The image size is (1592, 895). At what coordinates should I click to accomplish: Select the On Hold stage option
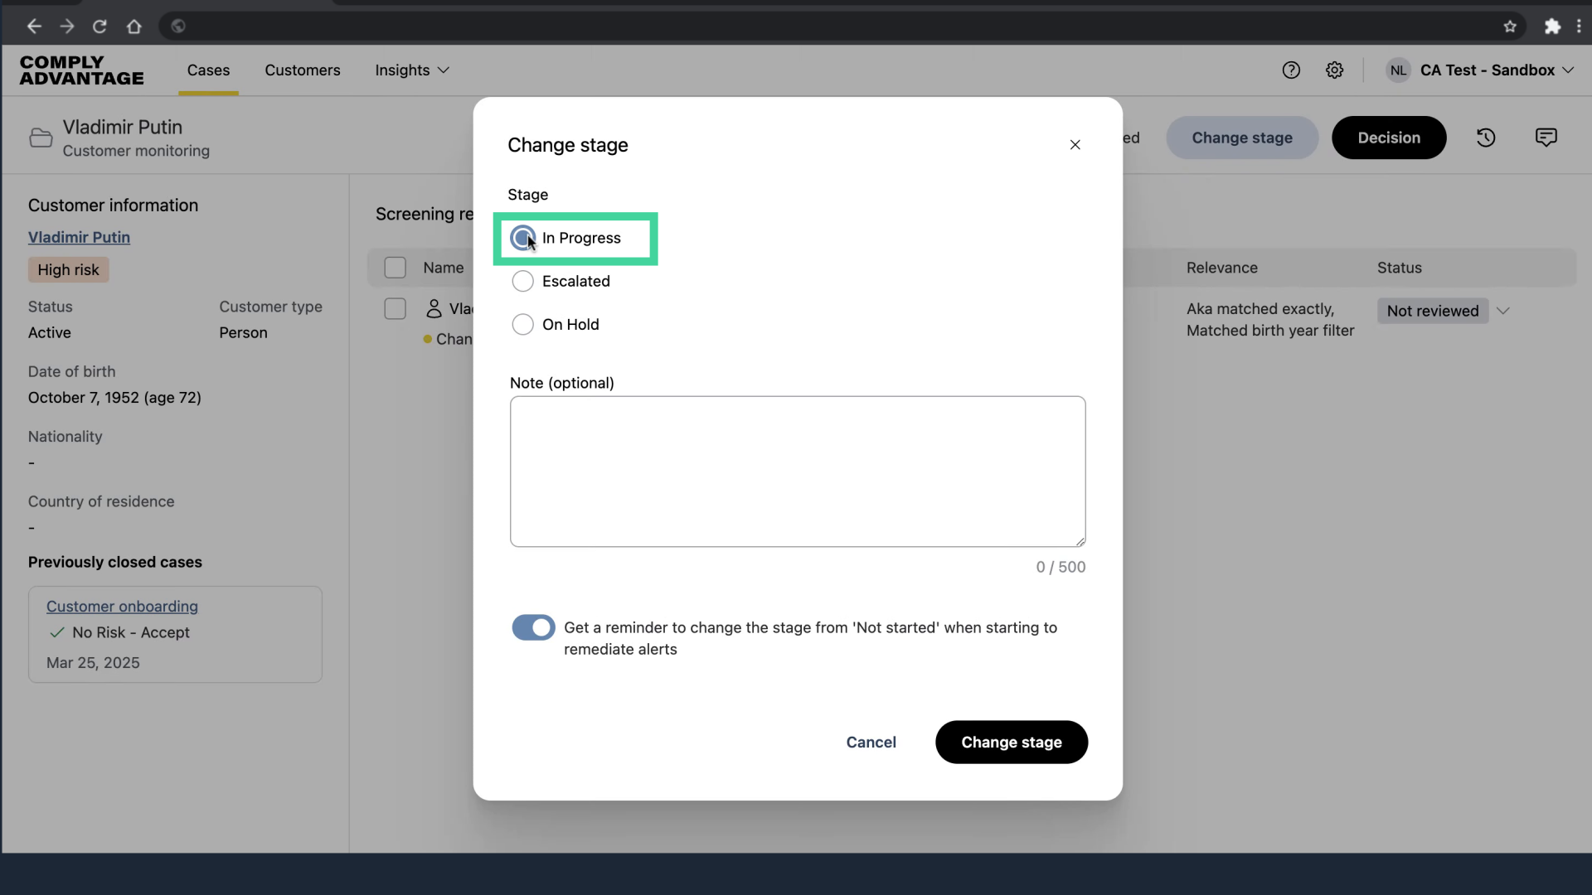[523, 325]
